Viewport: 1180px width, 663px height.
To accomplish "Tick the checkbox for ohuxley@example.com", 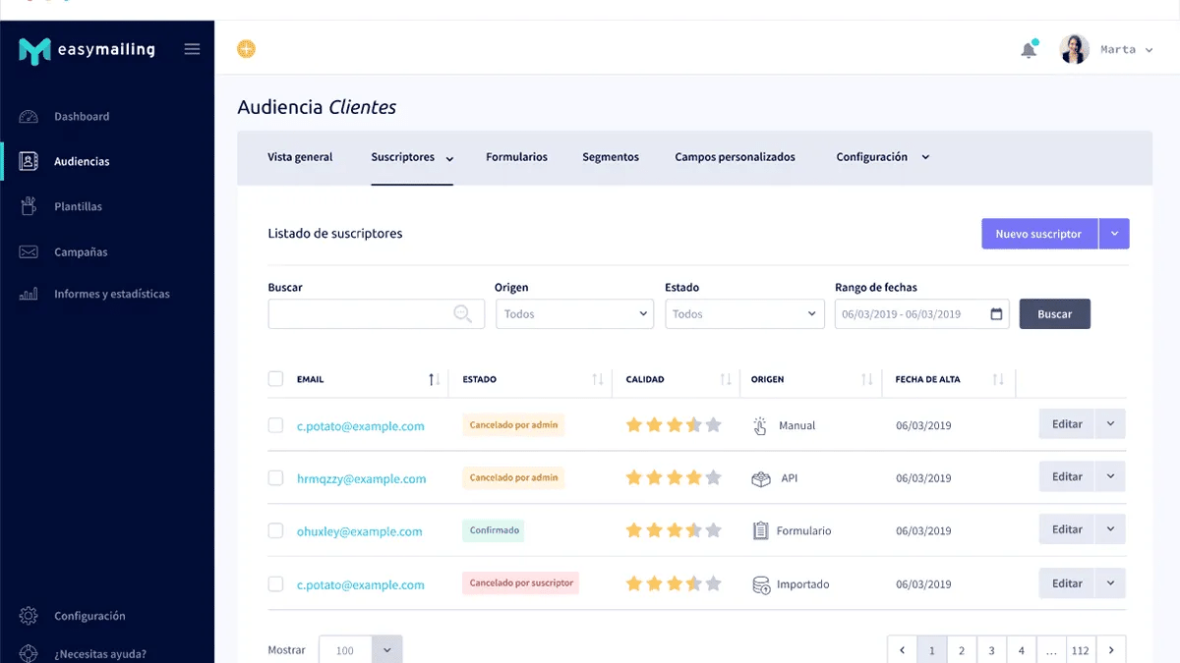I will point(275,530).
